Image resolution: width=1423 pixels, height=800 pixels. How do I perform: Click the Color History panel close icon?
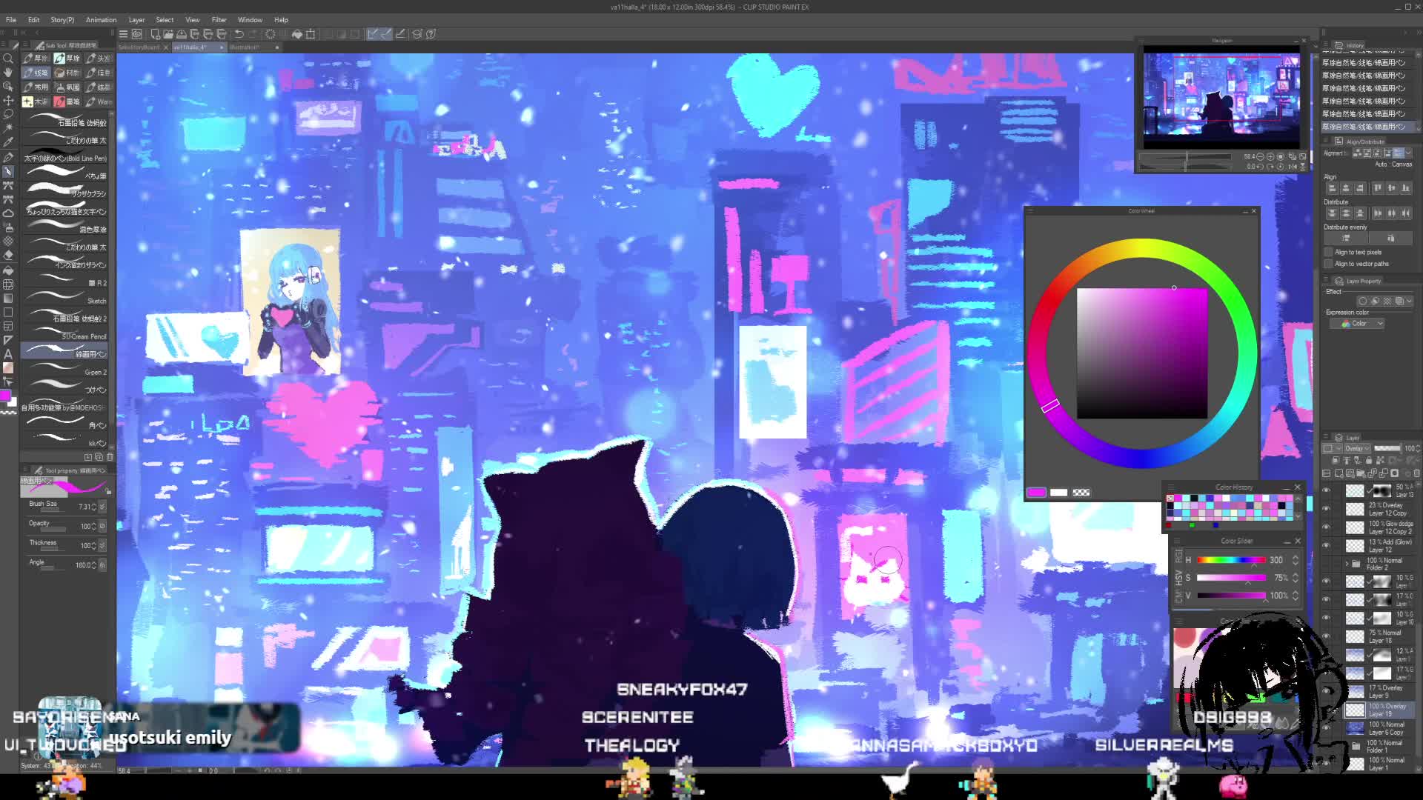point(1297,487)
